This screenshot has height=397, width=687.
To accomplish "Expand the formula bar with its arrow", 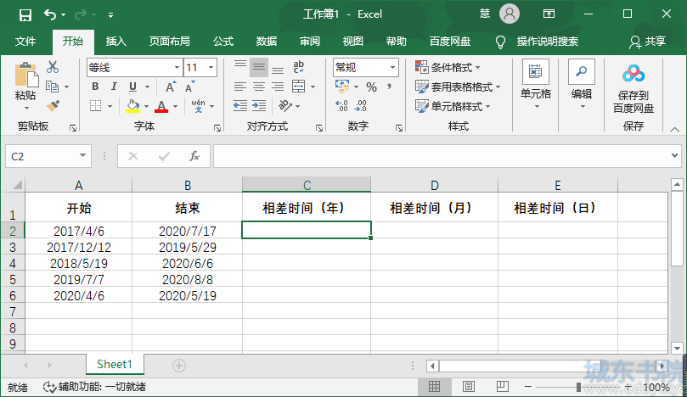I will 674,155.
